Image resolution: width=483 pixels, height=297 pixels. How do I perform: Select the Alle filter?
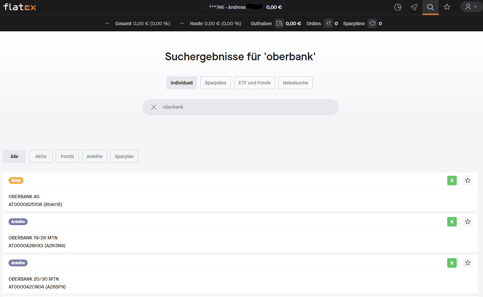pos(14,156)
